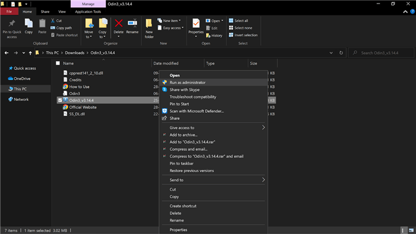The image size is (416, 234).
Task: Click the Search Odin3_v3.14.4 box
Action: pyautogui.click(x=382, y=53)
